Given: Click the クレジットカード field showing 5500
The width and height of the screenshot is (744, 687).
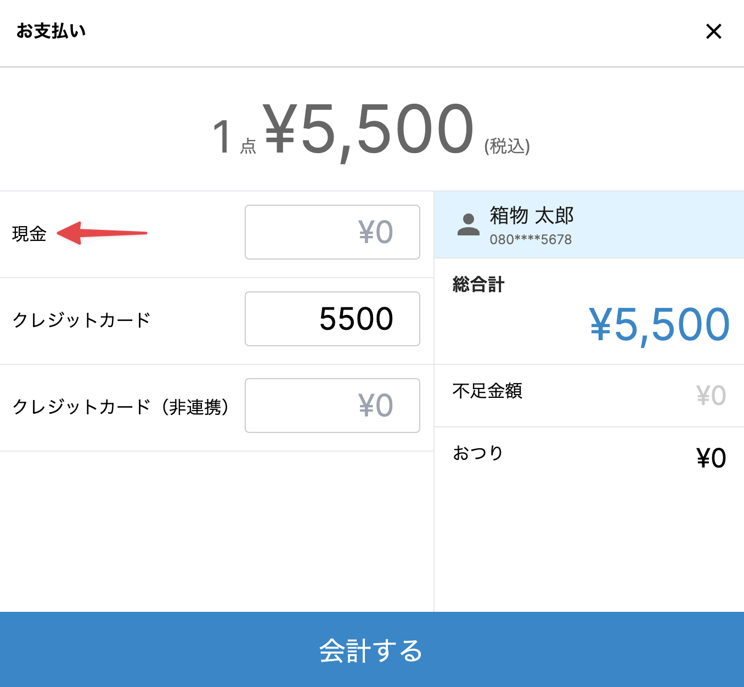Looking at the screenshot, I should (332, 319).
